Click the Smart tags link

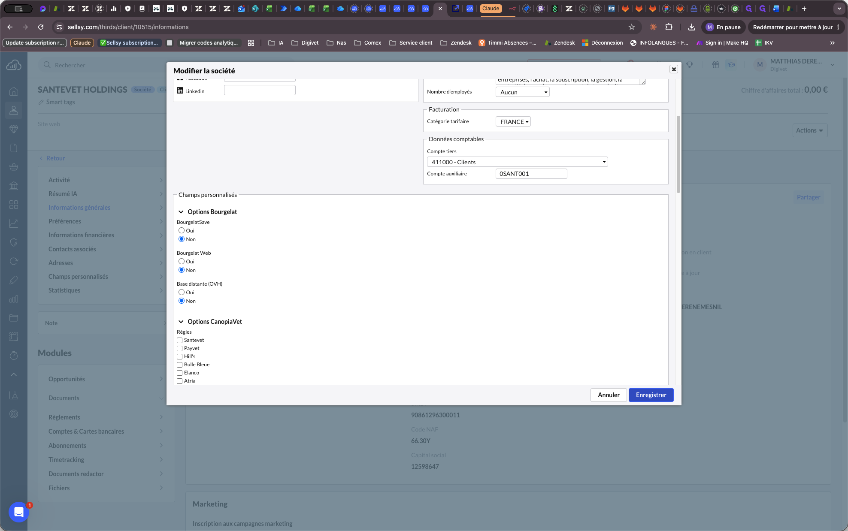pyautogui.click(x=56, y=102)
